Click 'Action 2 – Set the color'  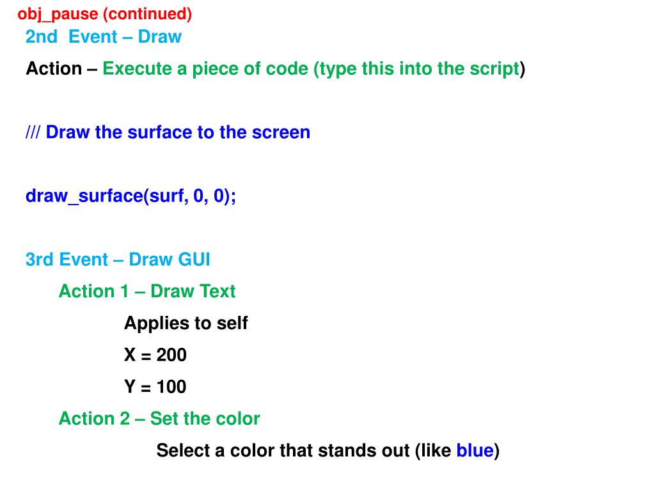159,418
